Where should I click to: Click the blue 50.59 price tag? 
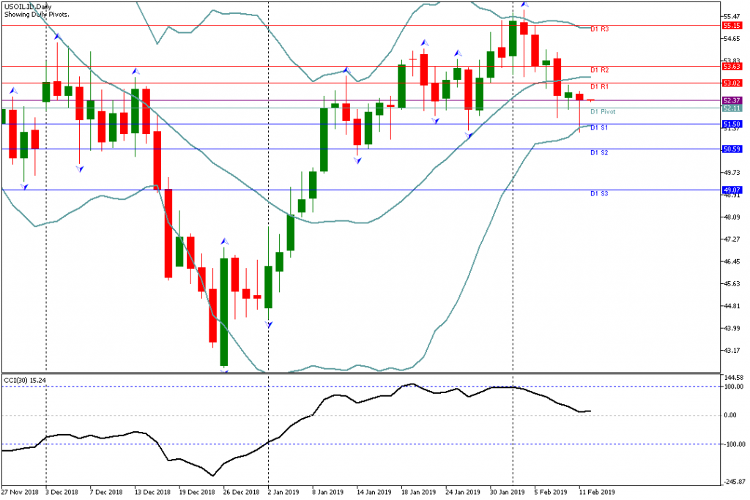click(x=732, y=149)
